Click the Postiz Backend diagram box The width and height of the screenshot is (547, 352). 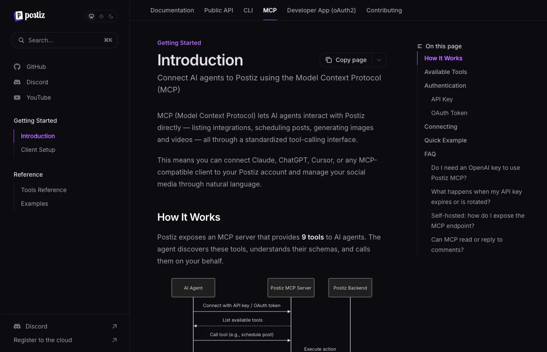[x=350, y=288]
